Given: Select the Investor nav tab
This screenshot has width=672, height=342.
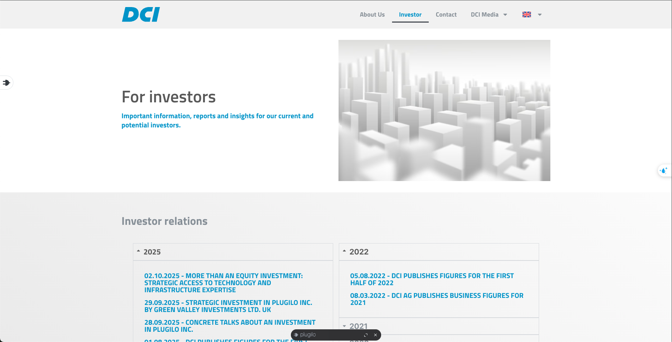Looking at the screenshot, I should click(410, 14).
